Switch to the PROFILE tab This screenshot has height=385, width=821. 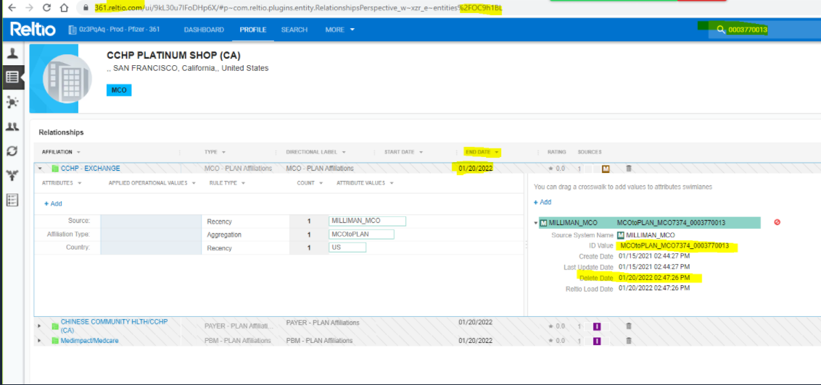click(x=253, y=30)
